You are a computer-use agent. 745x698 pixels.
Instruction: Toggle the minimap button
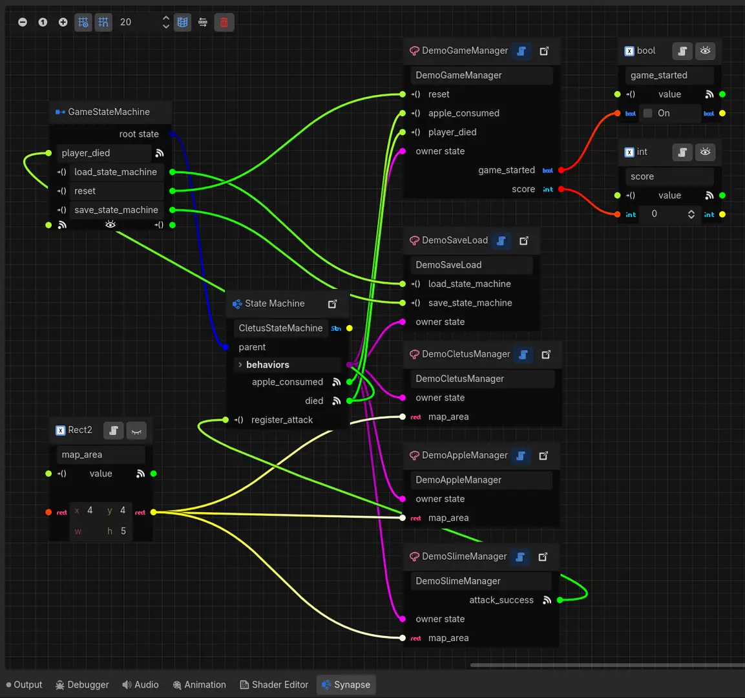coord(182,23)
